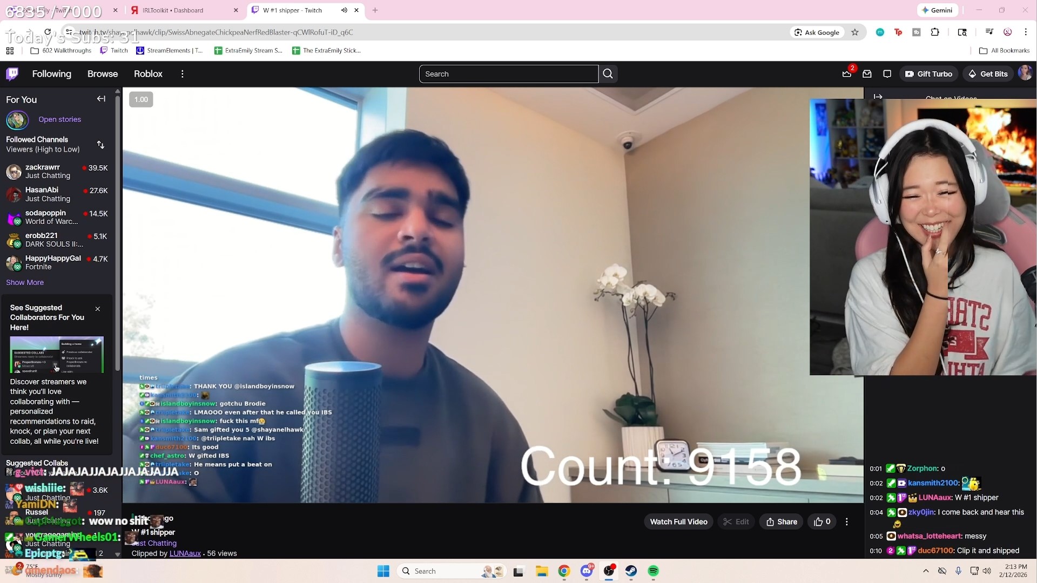Click the Twitch home logo icon
Viewport: 1037px width, 583px height.
tap(12, 74)
